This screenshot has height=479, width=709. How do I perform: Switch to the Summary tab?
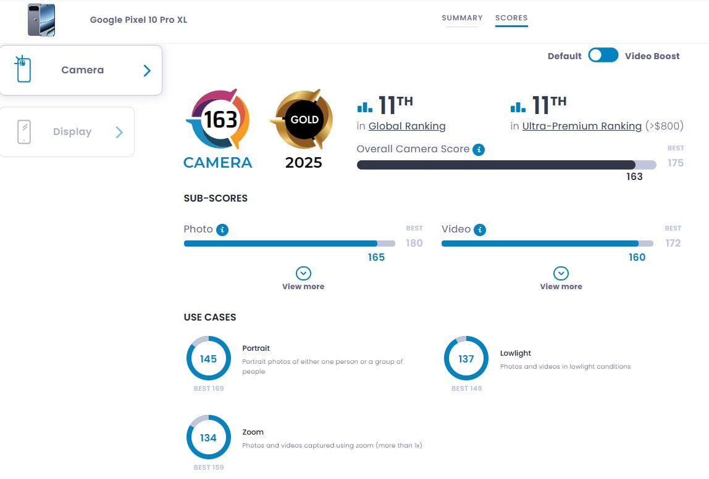[462, 18]
